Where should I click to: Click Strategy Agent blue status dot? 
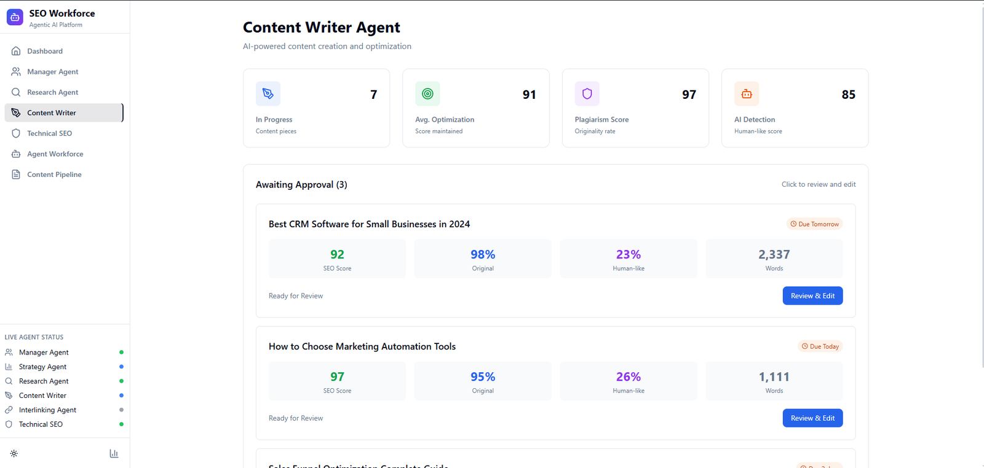pos(121,367)
